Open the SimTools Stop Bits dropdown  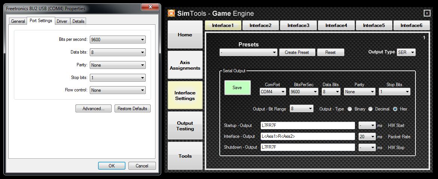(x=394, y=92)
